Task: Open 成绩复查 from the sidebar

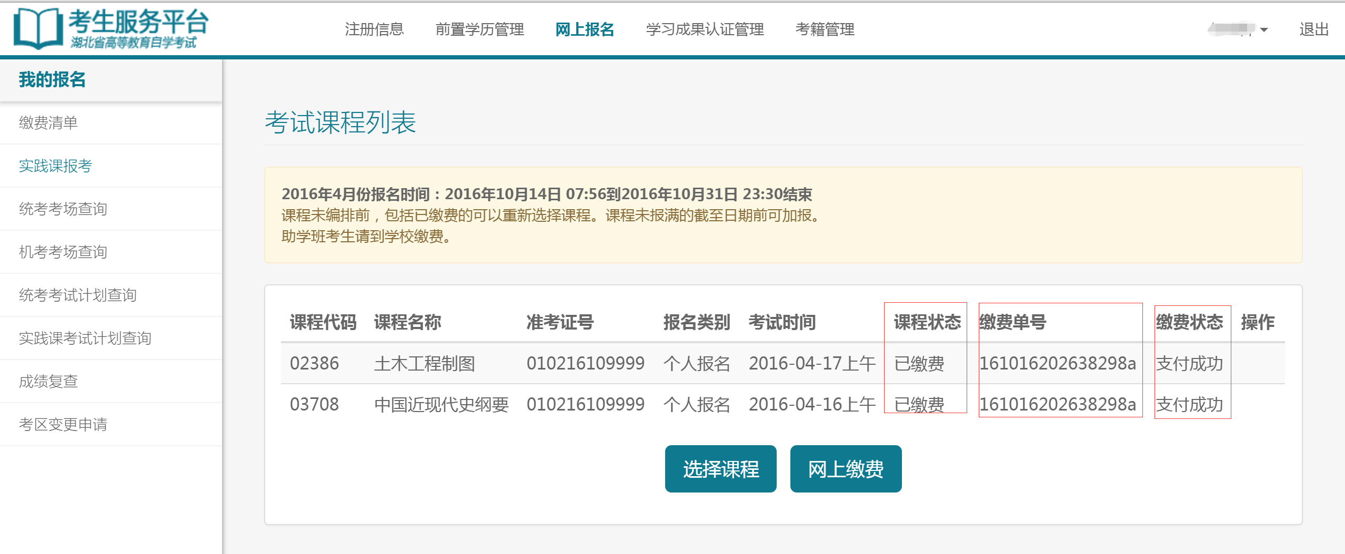Action: (48, 382)
